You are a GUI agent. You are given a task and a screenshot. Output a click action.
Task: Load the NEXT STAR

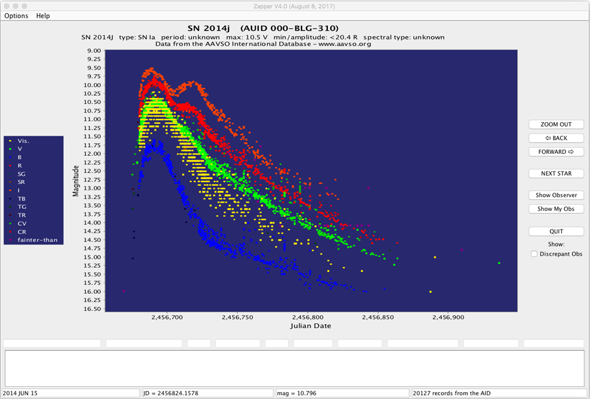pyautogui.click(x=556, y=173)
